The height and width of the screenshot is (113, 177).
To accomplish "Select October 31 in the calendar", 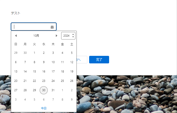I will (53, 90).
